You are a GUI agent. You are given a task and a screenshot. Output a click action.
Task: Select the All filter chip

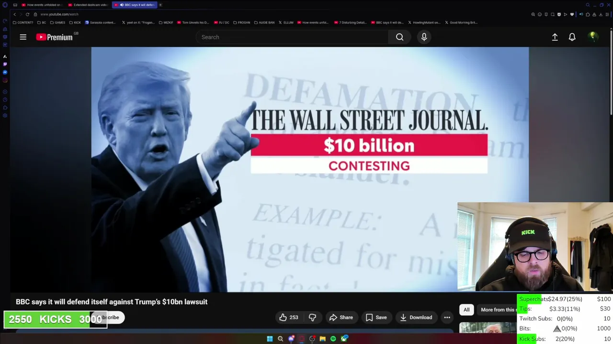click(x=466, y=310)
